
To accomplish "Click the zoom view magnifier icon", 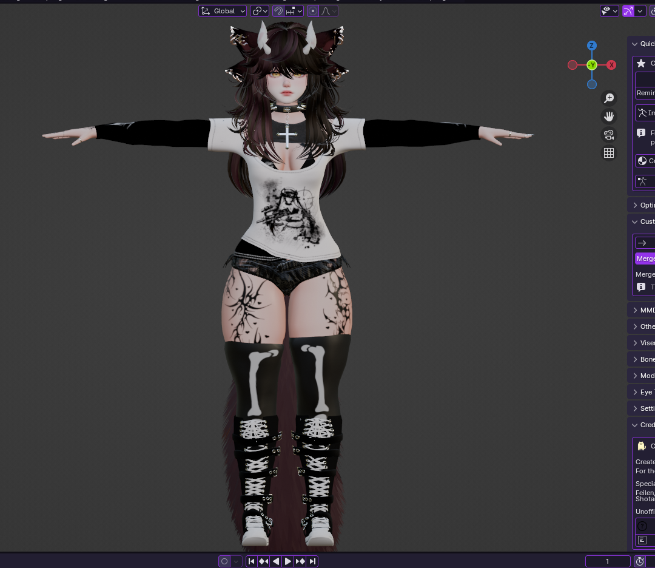I will [x=609, y=98].
